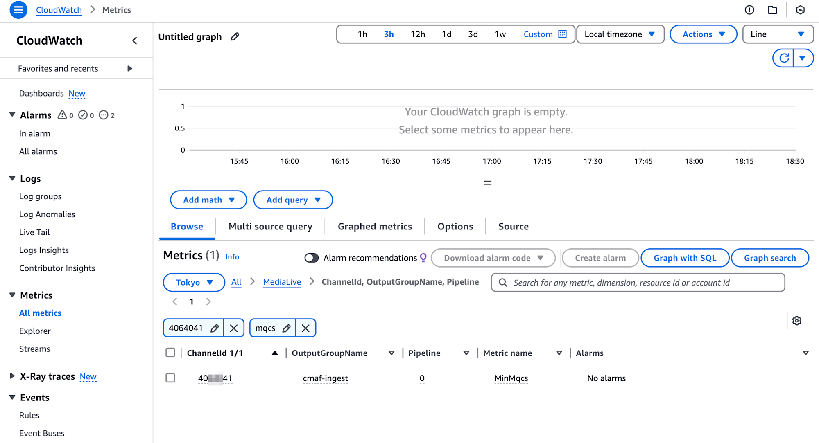819x443 pixels.
Task: Open the hamburger navigation menu
Action: point(18,10)
